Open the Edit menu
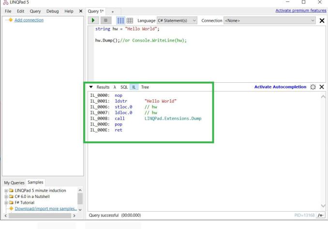This screenshot has width=328, height=229. 20,11
